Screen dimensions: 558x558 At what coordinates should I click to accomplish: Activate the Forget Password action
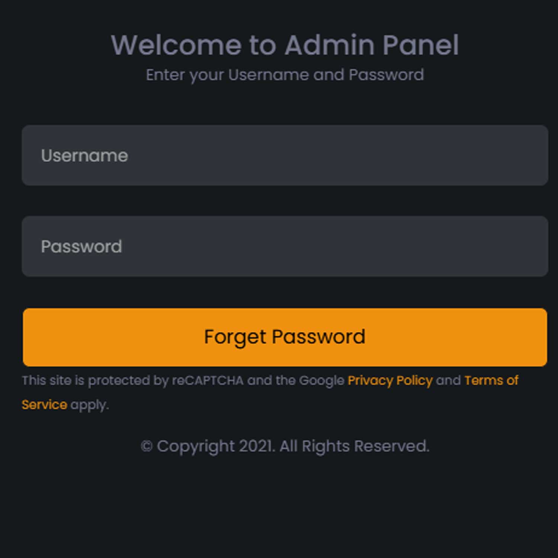pyautogui.click(x=284, y=336)
